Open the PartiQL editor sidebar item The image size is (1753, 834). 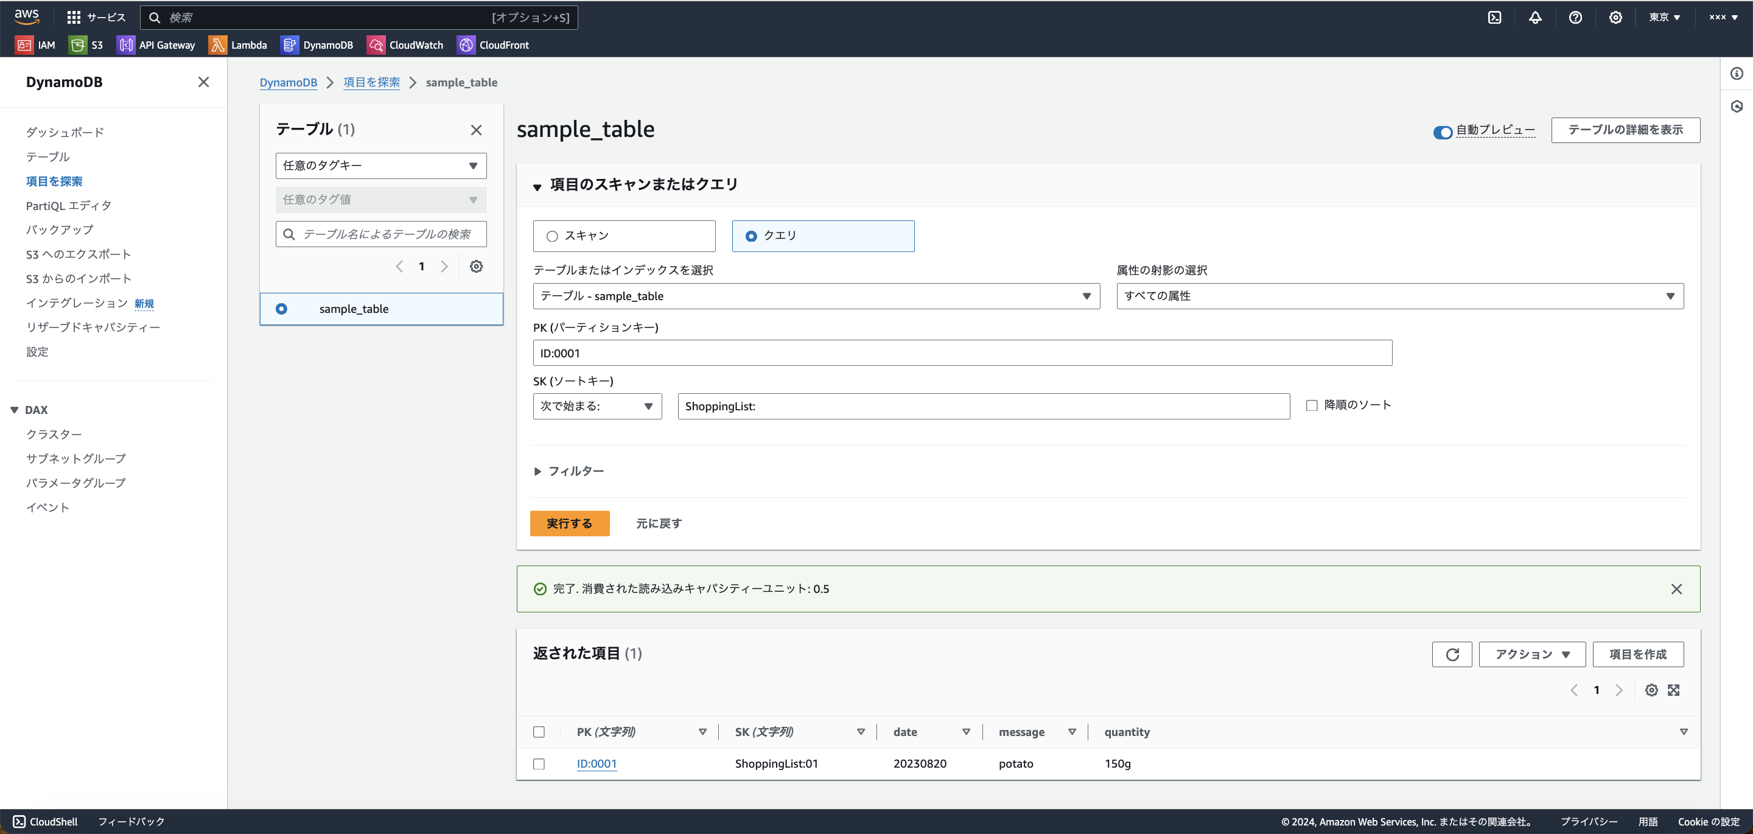(69, 206)
